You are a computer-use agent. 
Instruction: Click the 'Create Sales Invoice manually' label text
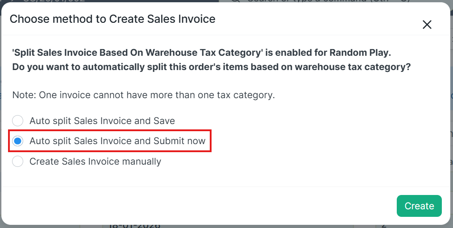click(95, 162)
